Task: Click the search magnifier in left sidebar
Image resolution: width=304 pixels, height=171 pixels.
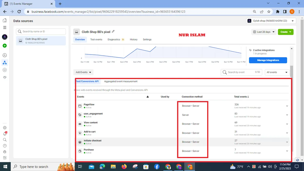Action: [5, 140]
